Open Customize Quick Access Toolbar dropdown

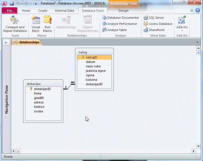coord(36,4)
